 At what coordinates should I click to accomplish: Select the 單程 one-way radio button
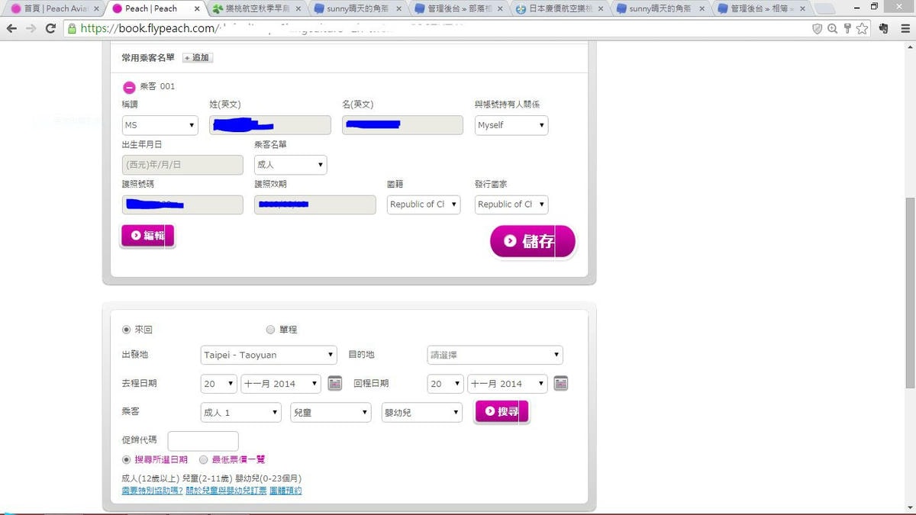click(270, 330)
